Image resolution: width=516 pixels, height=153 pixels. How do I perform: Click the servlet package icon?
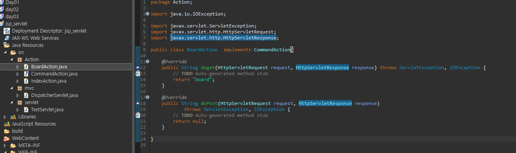point(20,103)
